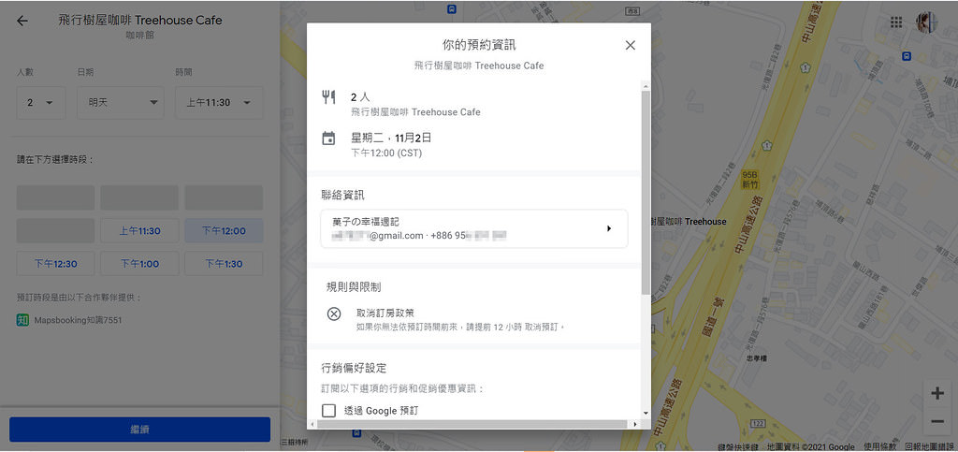Close the reservation info dialog
The image size is (958, 452).
tap(631, 45)
